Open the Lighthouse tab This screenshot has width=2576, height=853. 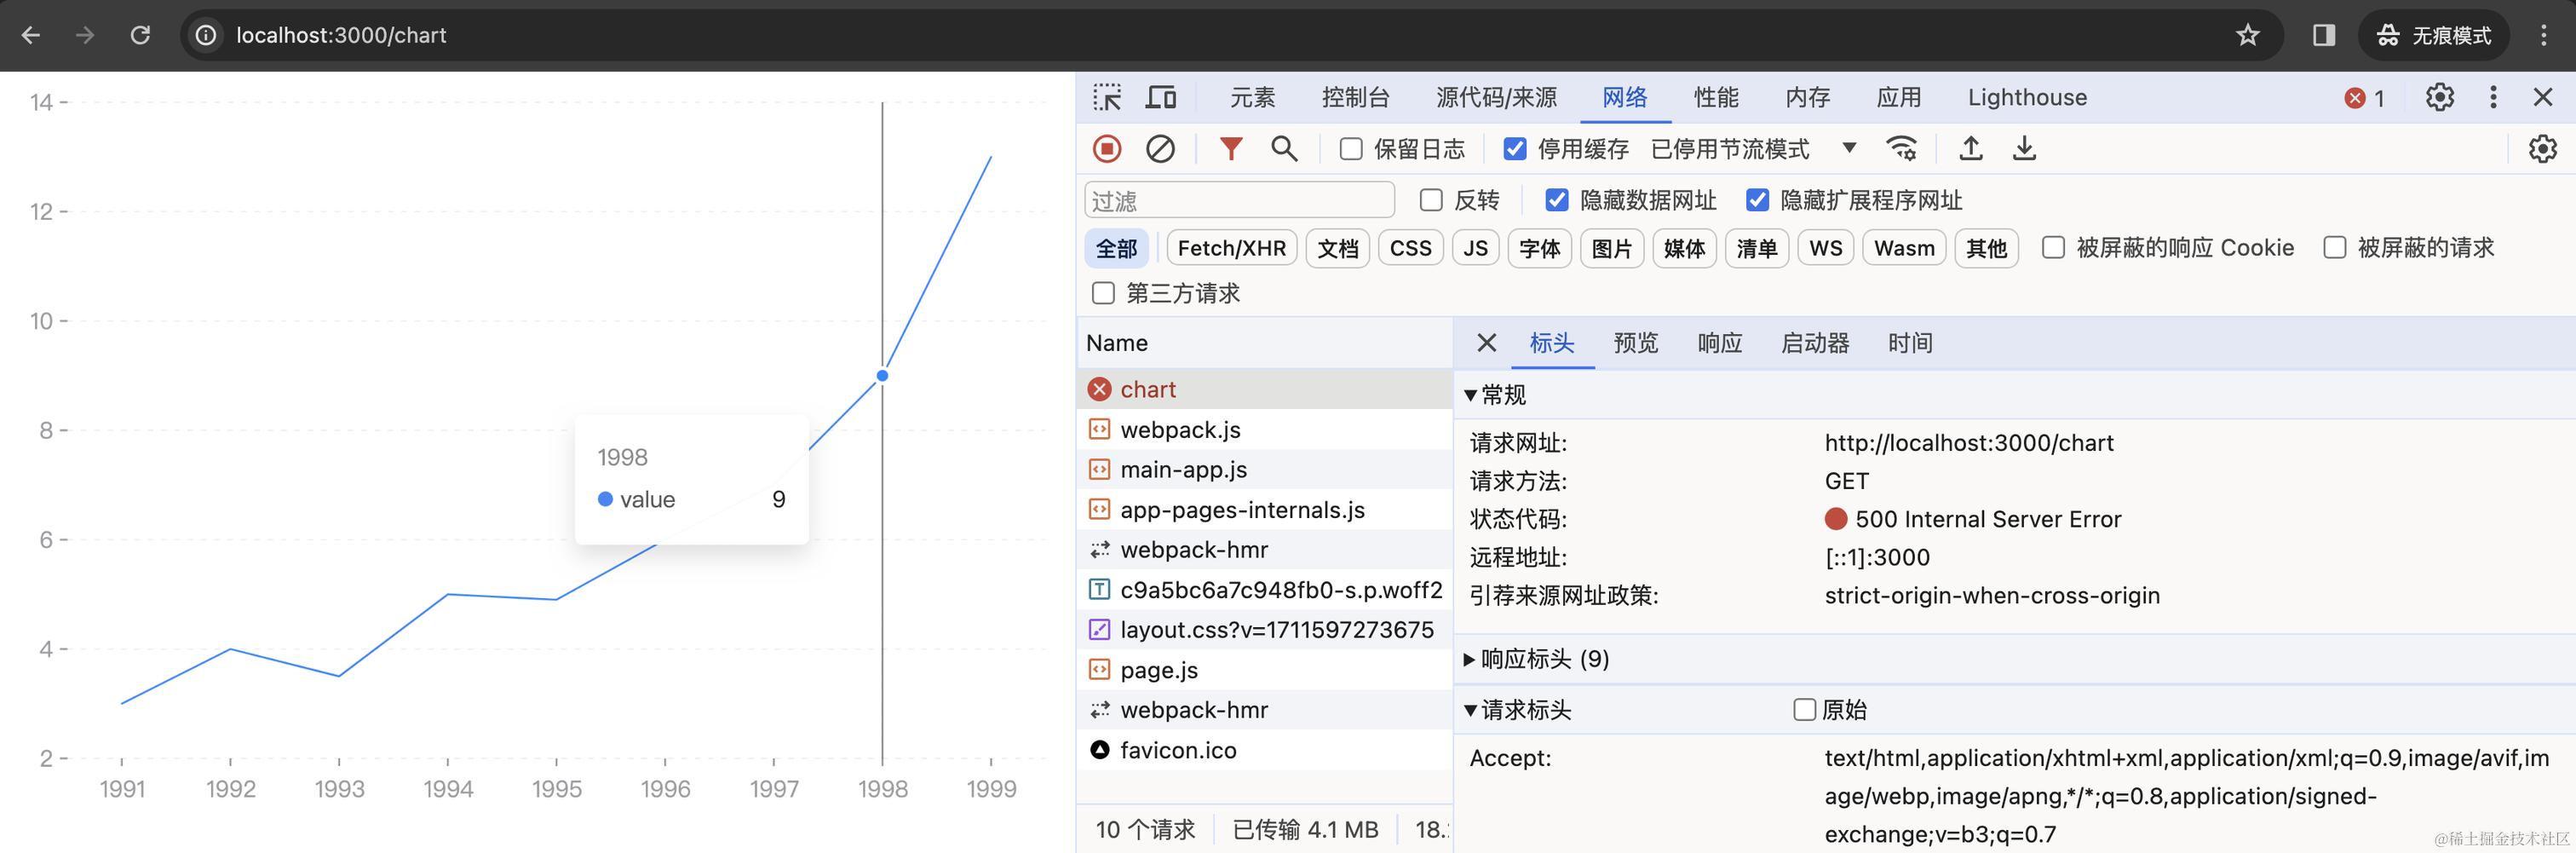pyautogui.click(x=2027, y=97)
